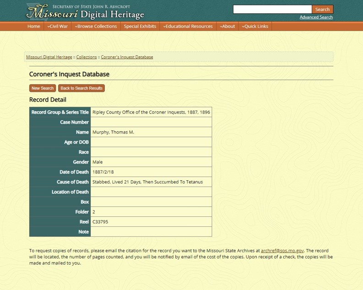The image size is (363, 290).
Task: Click the New Search button
Action: tap(43, 88)
